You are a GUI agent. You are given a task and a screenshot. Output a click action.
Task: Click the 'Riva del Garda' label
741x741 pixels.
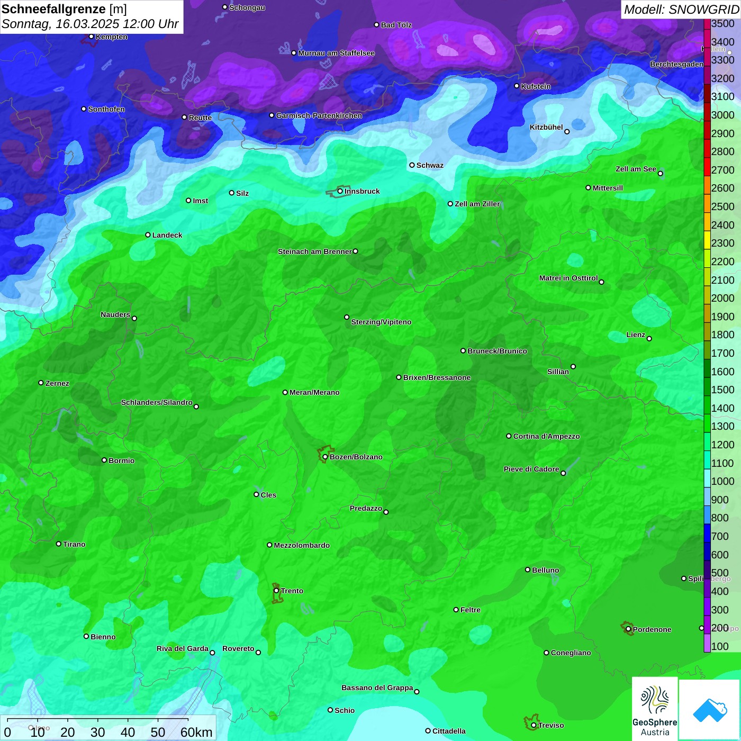coord(183,648)
